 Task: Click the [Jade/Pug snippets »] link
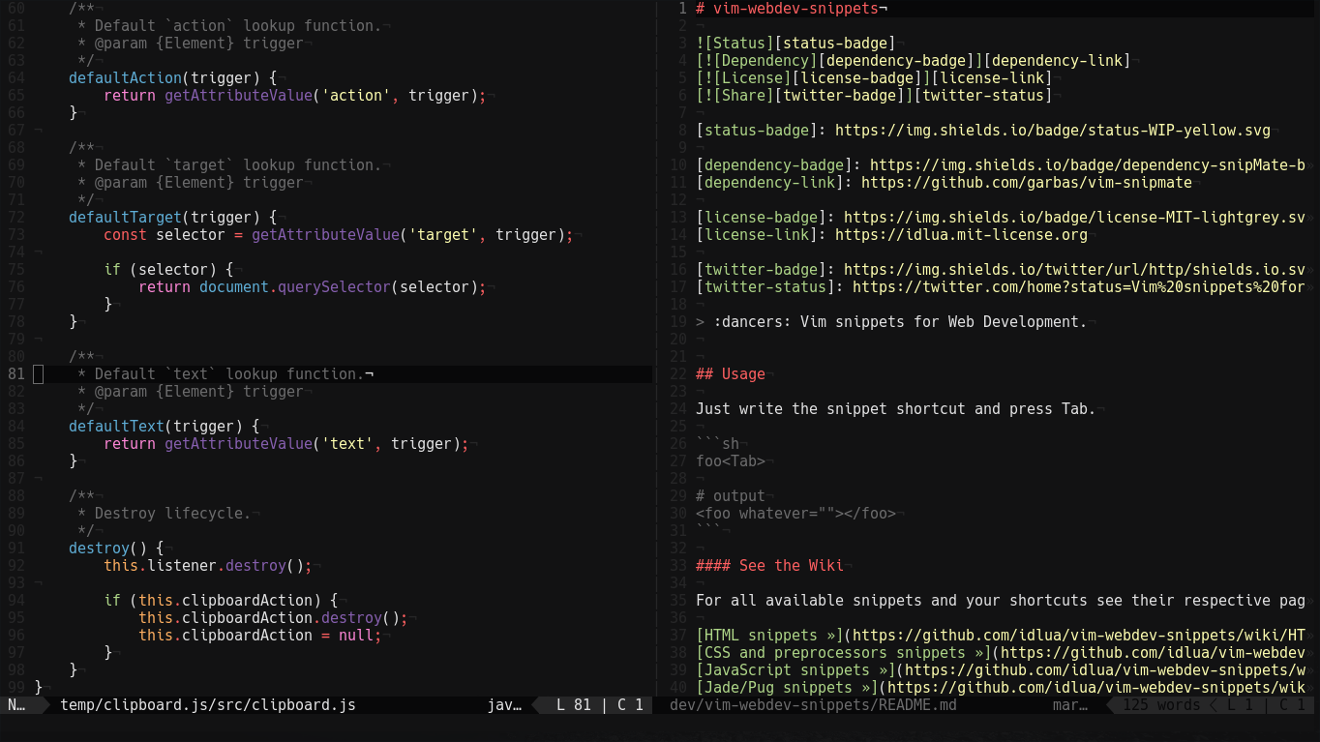787,687
